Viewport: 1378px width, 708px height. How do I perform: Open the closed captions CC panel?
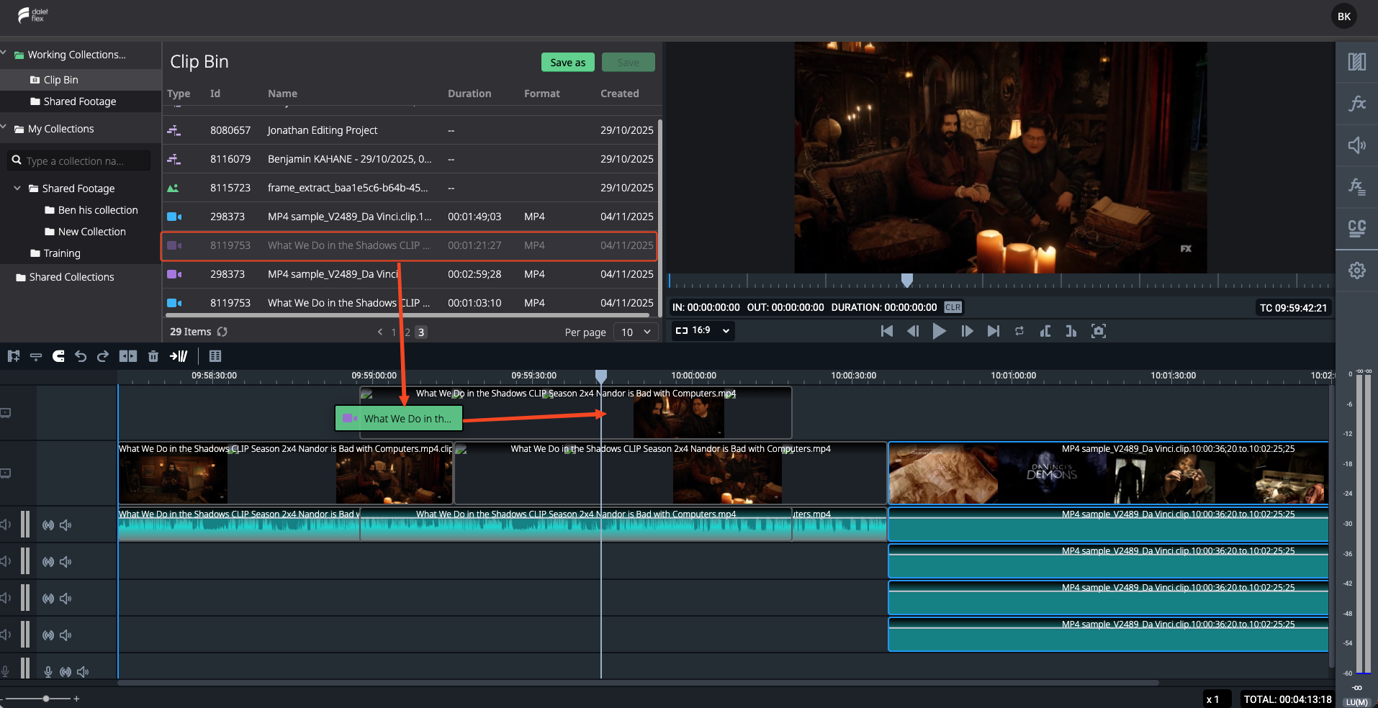[1357, 229]
